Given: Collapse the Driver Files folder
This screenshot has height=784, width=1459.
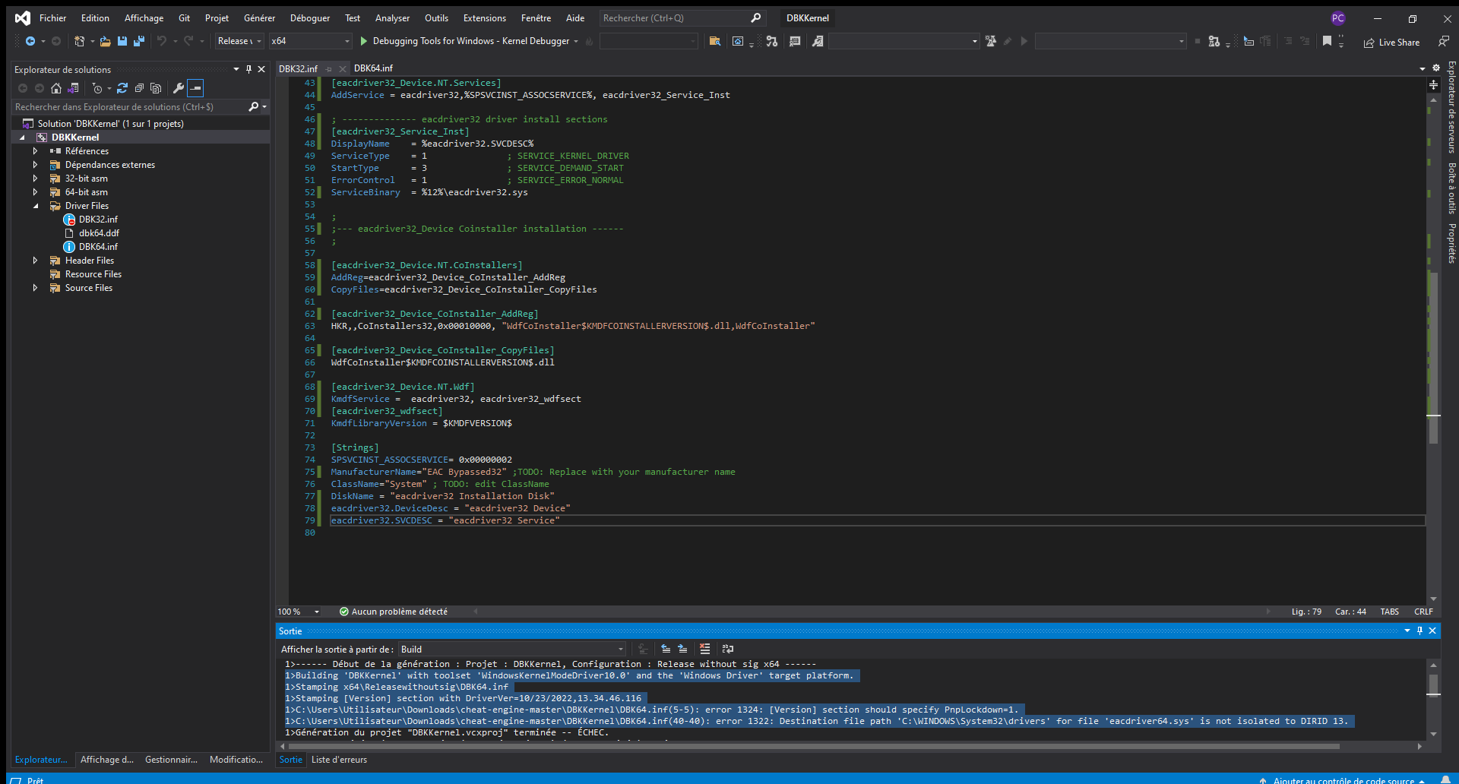Looking at the screenshot, I should (35, 206).
